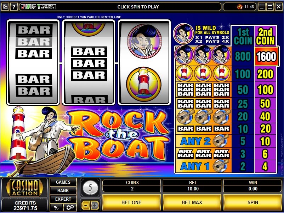Image resolution: width=284 pixels, height=213 pixels.
Task: Decrease coin size with minus button
Action: (x=86, y=205)
